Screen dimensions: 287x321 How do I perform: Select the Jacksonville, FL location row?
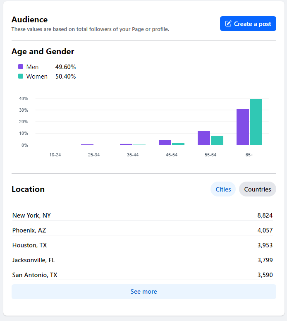pos(142,260)
